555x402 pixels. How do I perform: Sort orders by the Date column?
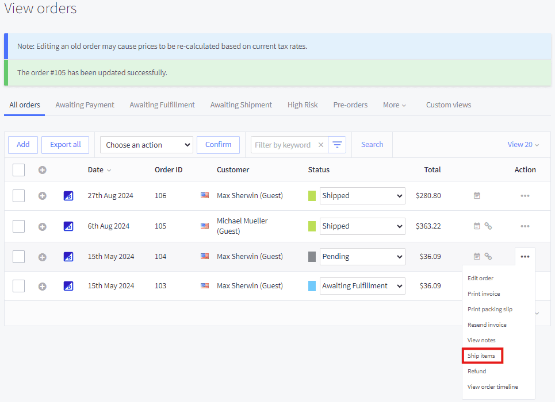pos(99,170)
